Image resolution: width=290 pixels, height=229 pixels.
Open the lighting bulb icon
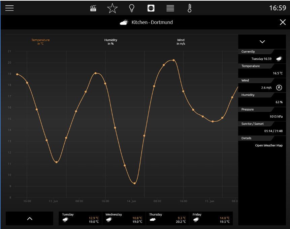132,8
